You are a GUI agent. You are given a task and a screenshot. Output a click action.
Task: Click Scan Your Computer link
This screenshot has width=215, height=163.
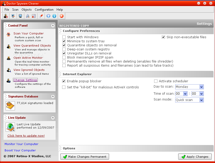click(x=28, y=33)
